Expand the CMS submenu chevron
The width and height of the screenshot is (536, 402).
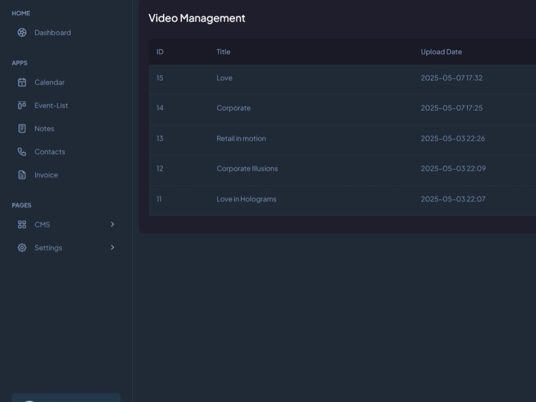tap(113, 224)
